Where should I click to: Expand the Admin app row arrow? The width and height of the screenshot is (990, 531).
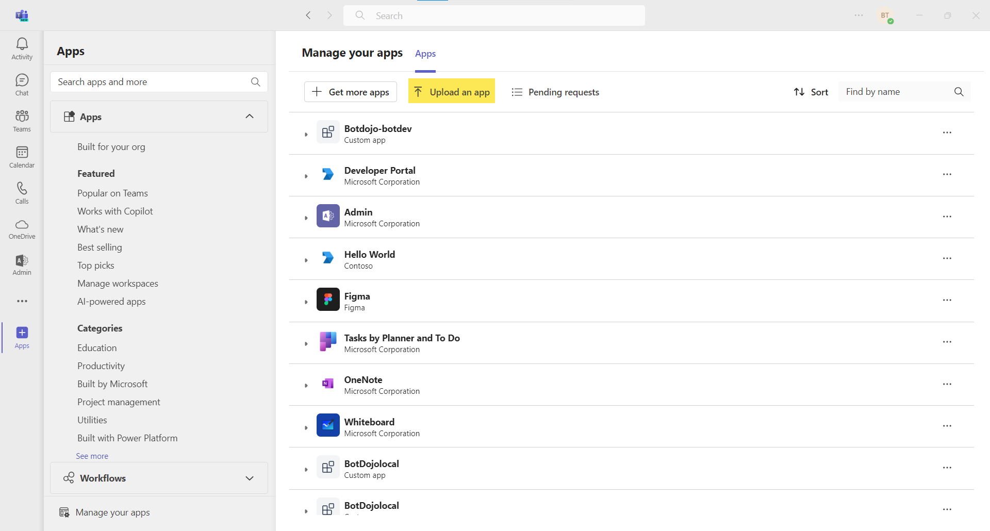(306, 218)
